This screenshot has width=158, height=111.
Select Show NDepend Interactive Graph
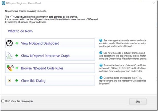50,56
